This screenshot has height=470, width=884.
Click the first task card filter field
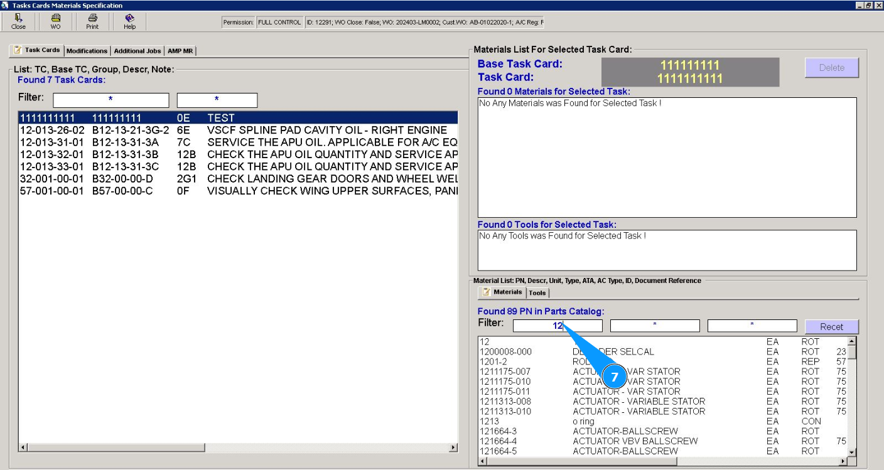click(111, 100)
